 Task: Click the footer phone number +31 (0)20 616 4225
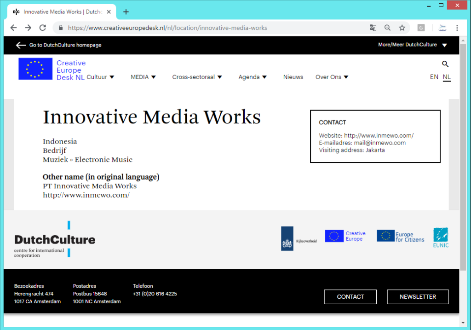[x=155, y=294]
